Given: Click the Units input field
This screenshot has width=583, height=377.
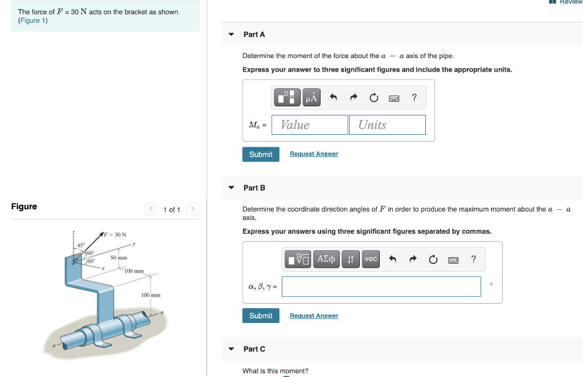Looking at the screenshot, I should 387,125.
